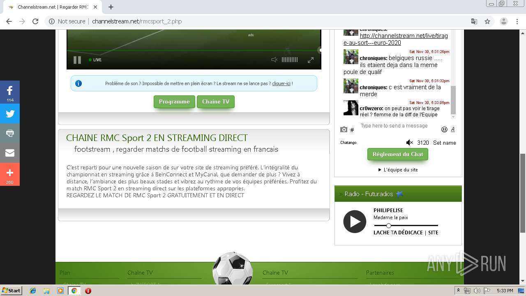Image resolution: width=526 pixels, height=296 pixels.
Task: Open chat text formatting 'A' icon
Action: [x=453, y=129]
